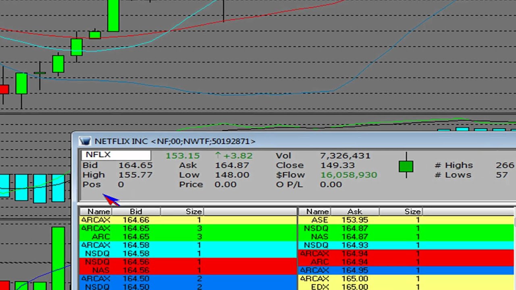The width and height of the screenshot is (516, 290).
Task: Click the $Flow value 16,058,930
Action: (349, 175)
